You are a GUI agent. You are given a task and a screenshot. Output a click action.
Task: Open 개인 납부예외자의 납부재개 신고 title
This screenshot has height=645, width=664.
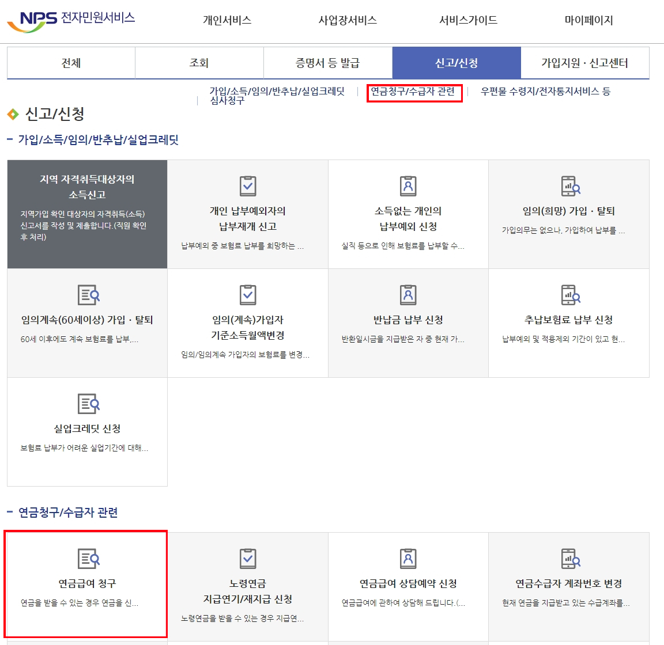[x=248, y=218]
